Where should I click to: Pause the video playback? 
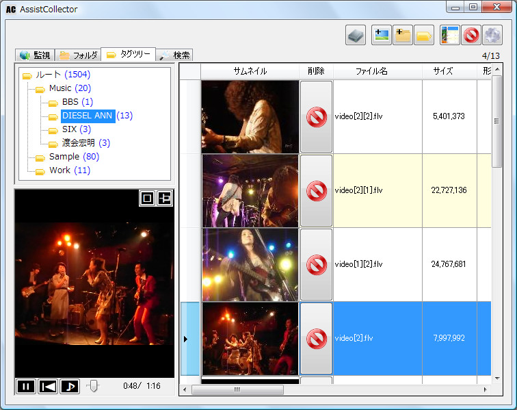26,386
